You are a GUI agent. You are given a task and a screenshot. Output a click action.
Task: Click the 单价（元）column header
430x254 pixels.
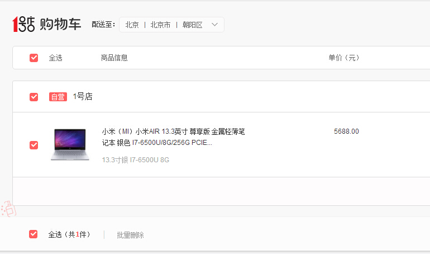point(344,58)
